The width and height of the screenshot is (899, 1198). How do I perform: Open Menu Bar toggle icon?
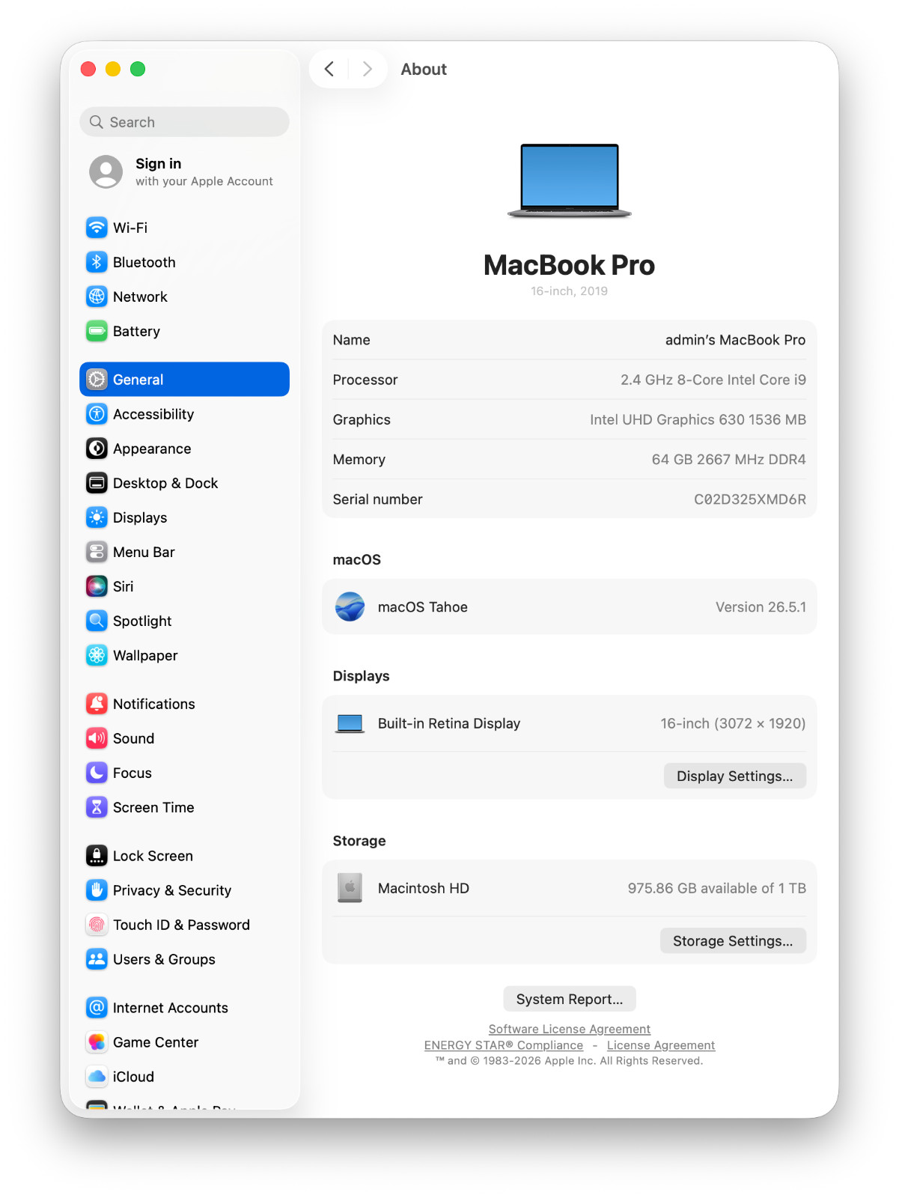tap(97, 552)
